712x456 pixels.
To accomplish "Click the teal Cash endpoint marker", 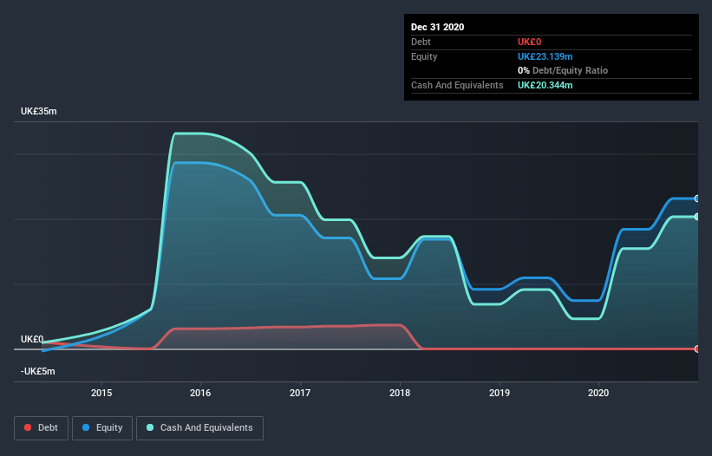I will pos(697,217).
